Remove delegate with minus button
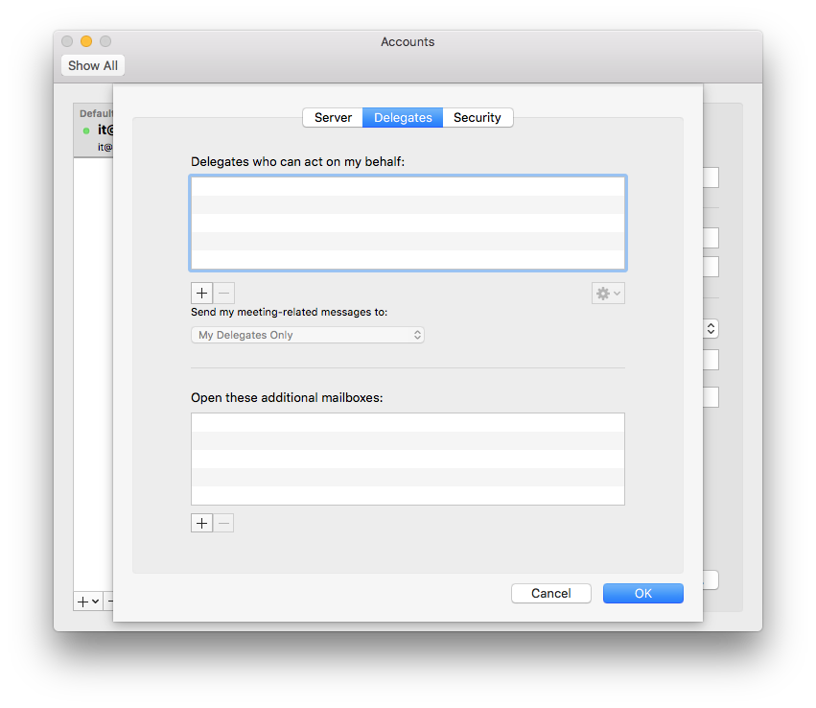816x708 pixels. tap(223, 294)
